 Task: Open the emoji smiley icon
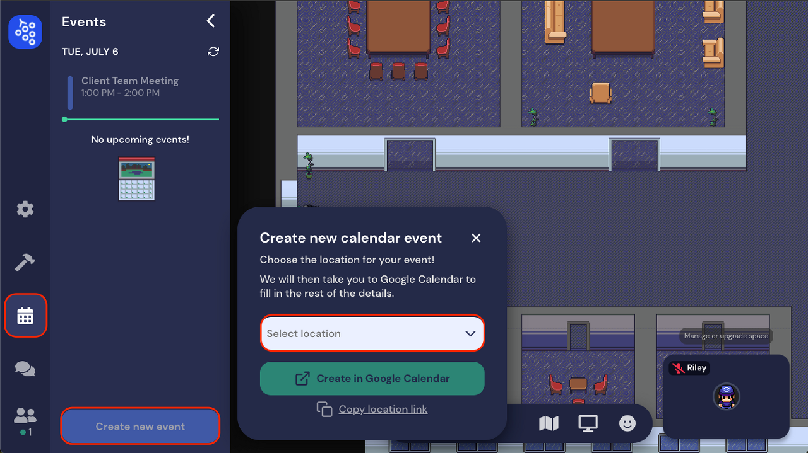pyautogui.click(x=627, y=423)
